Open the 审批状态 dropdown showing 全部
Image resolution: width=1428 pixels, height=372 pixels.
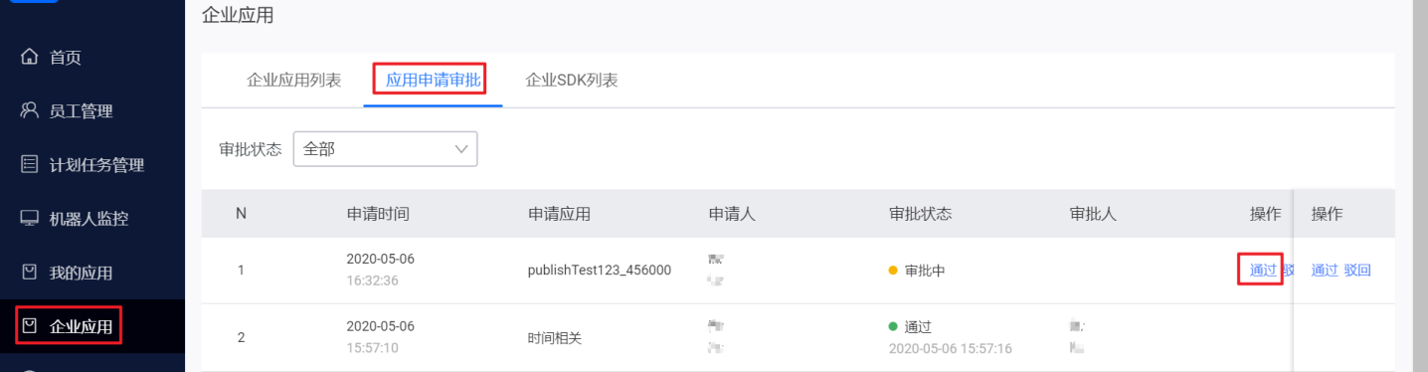click(x=385, y=148)
